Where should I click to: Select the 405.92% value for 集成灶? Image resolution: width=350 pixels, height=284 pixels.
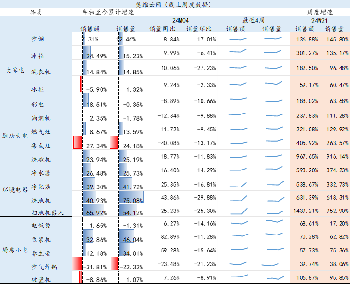tap(307, 143)
